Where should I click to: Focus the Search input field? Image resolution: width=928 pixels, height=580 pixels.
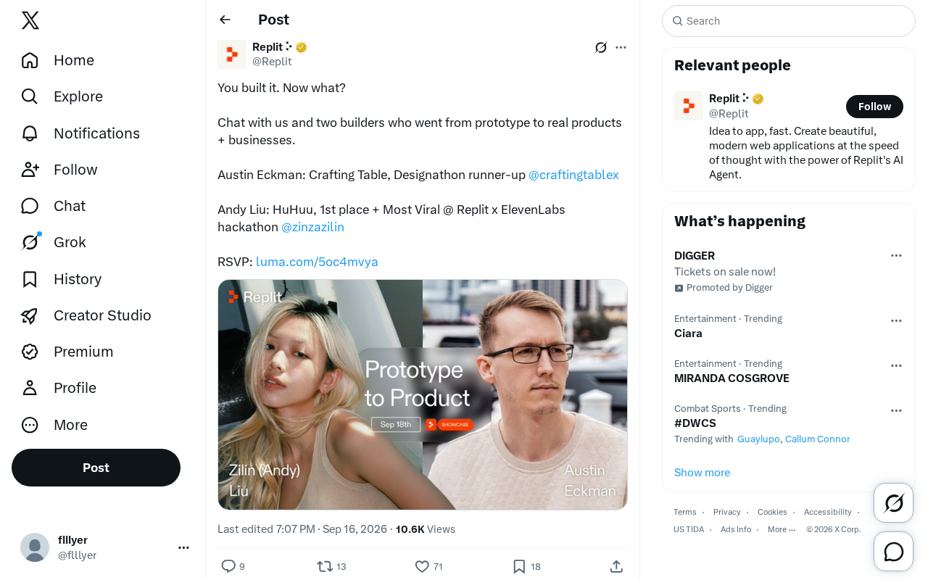[x=789, y=21]
